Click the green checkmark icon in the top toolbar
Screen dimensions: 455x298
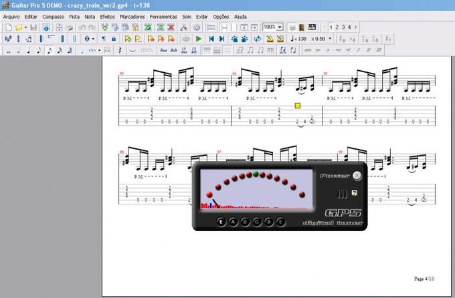(148, 27)
